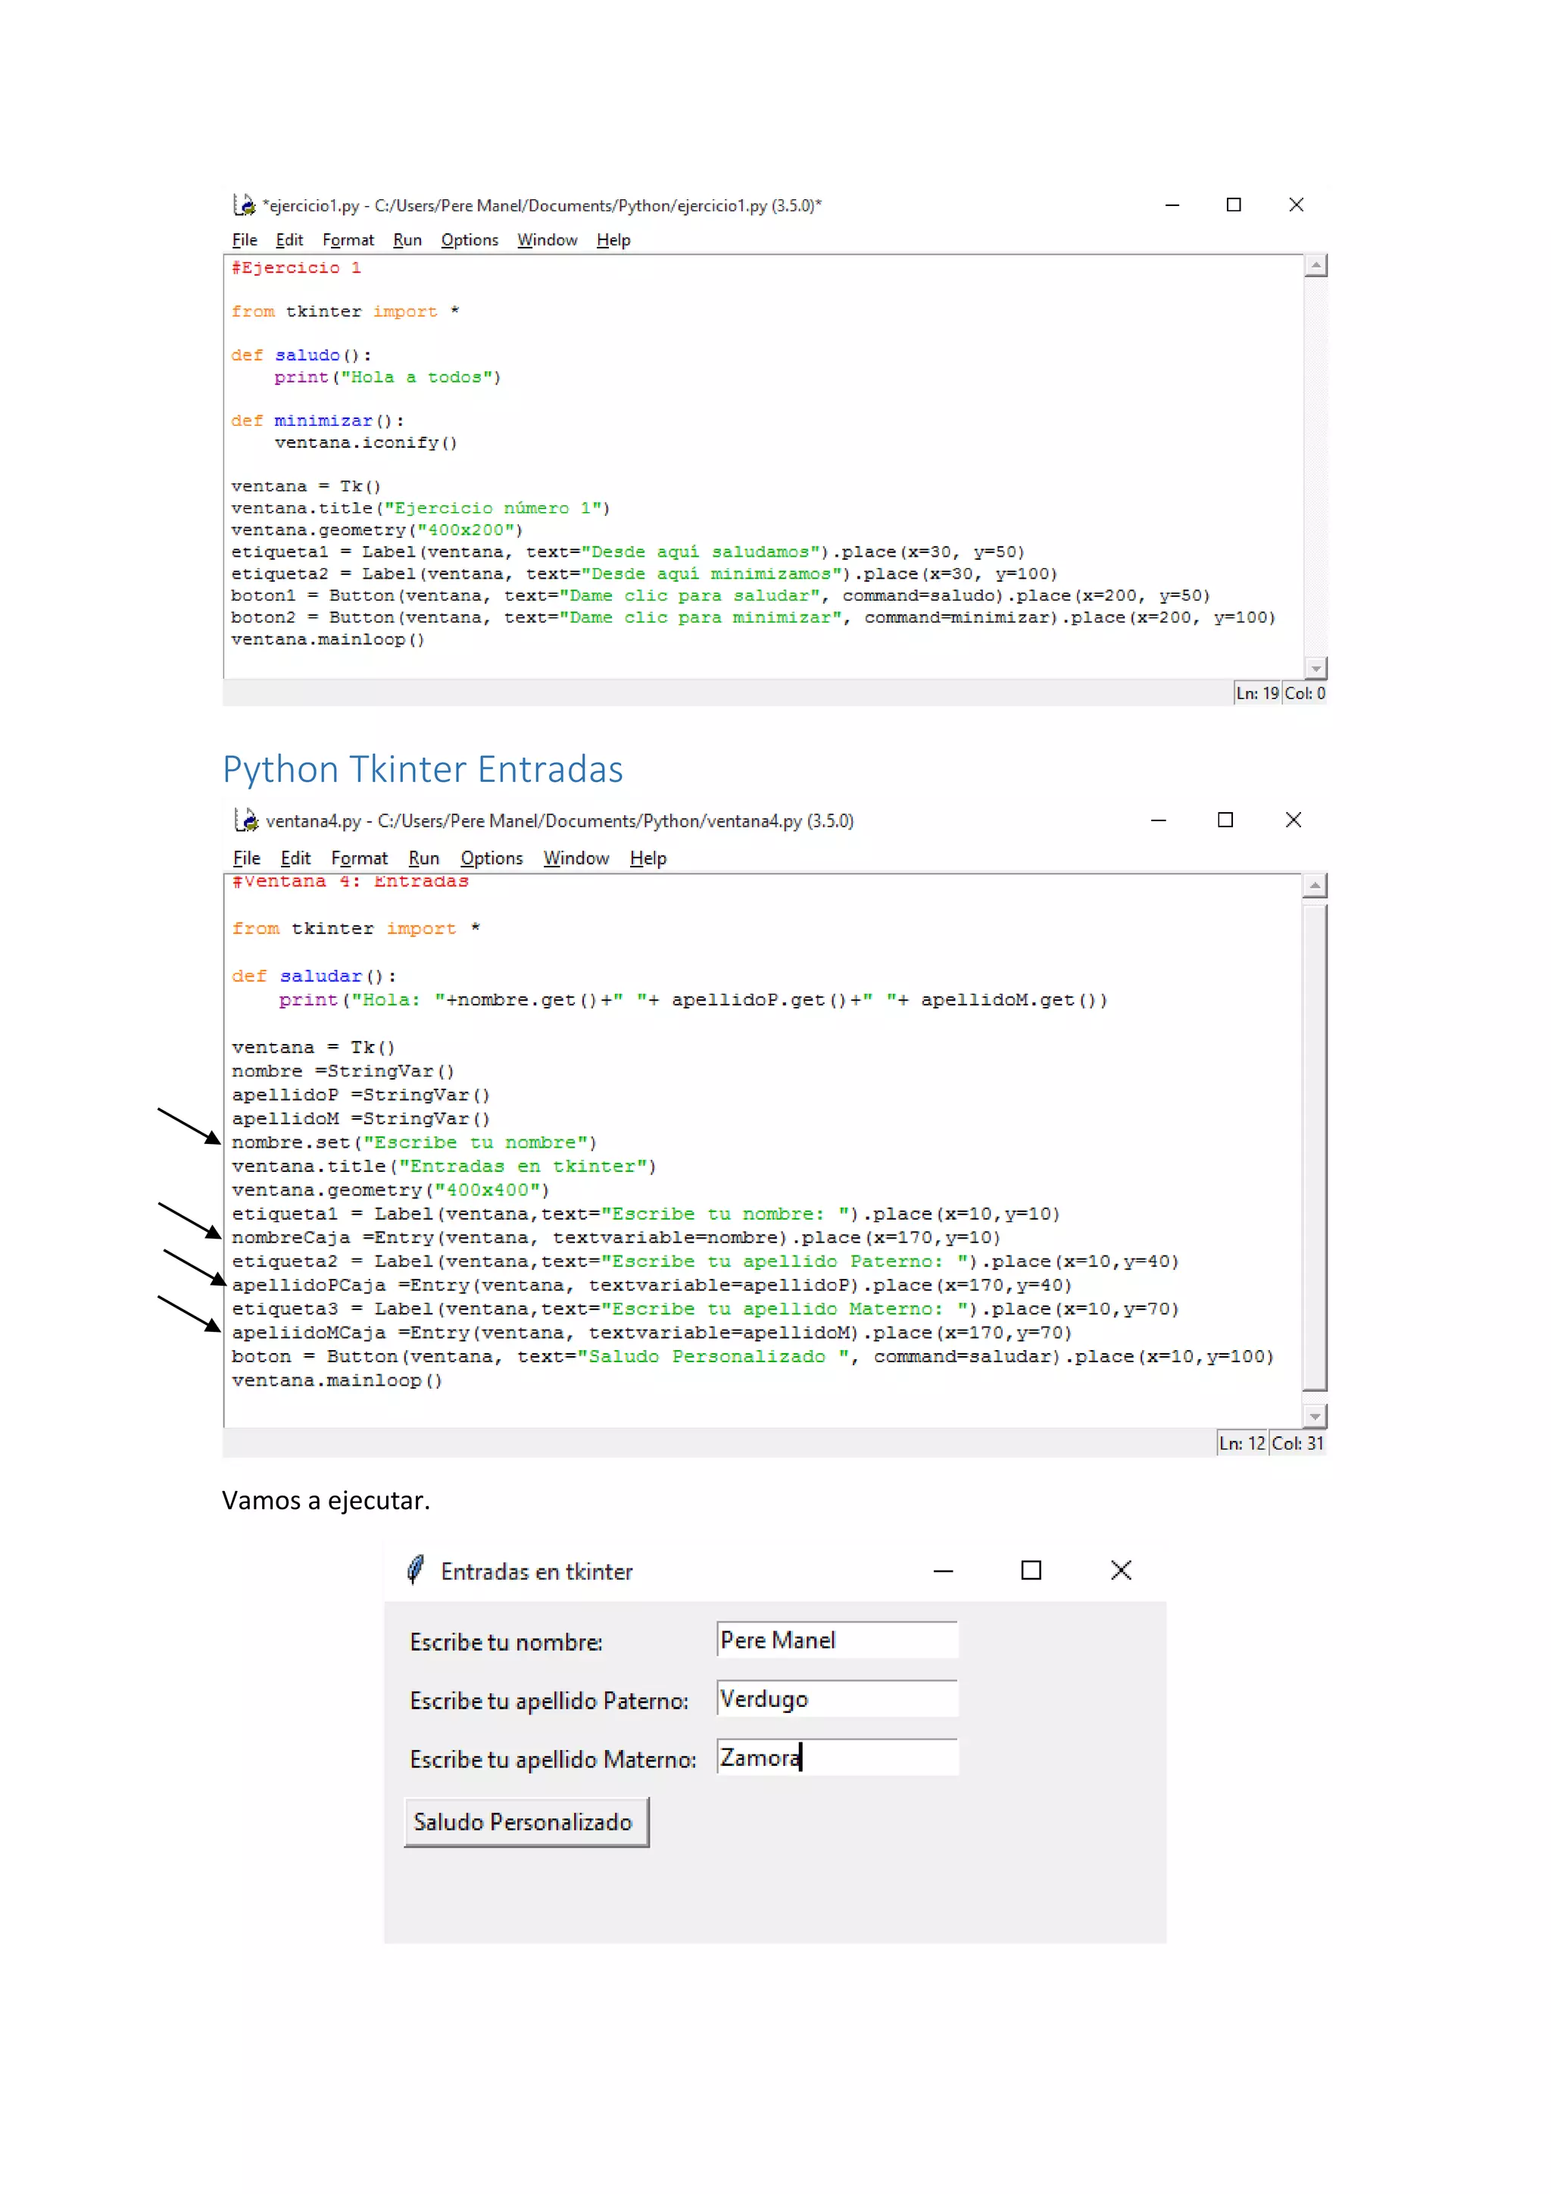The width and height of the screenshot is (1551, 2194).
Task: Open Run menu in ejercicio1.py window
Action: coord(407,240)
